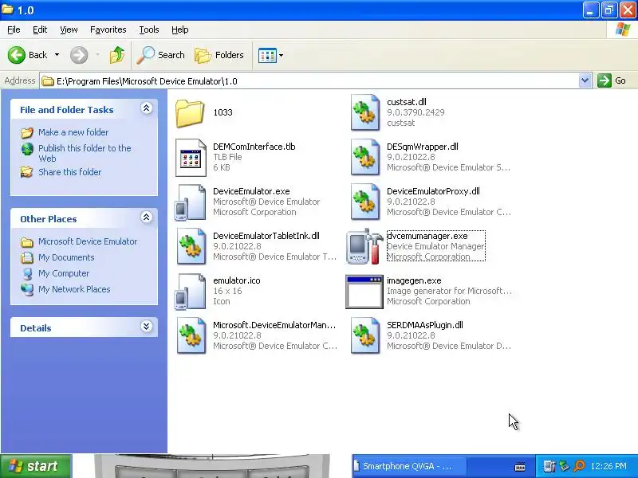Expand the Details panel

pyautogui.click(x=147, y=327)
